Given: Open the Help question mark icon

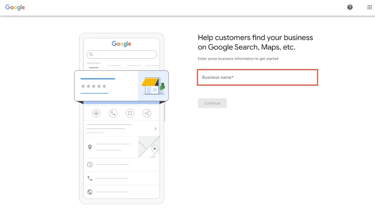Looking at the screenshot, I should pyautogui.click(x=350, y=7).
